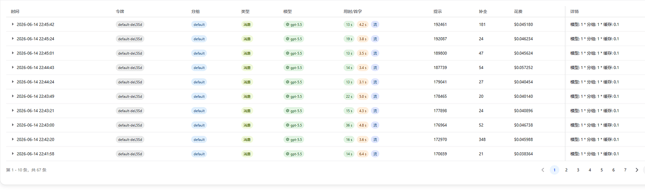Open page 7 of the logs
Screen dimensions: 645x190
(x=625, y=170)
